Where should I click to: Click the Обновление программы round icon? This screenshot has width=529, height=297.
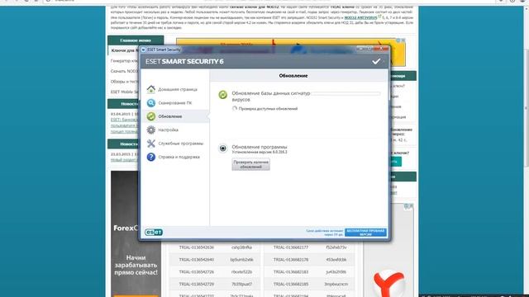[x=222, y=148]
